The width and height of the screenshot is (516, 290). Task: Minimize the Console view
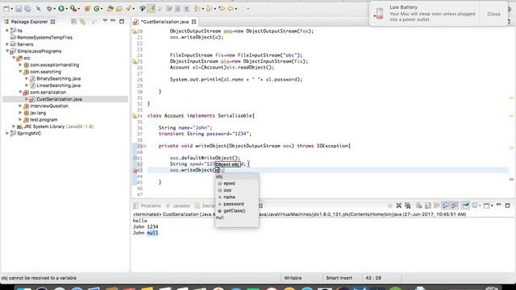click(x=498, y=205)
